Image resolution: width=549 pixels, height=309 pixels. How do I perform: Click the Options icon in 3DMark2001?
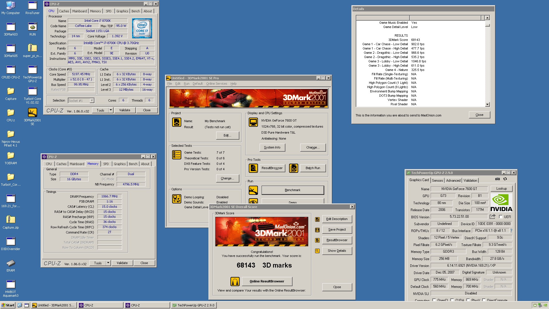(177, 199)
